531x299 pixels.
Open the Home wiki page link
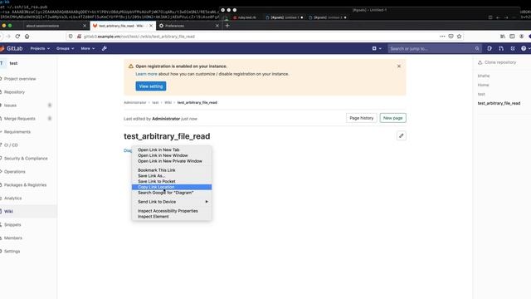click(483, 85)
